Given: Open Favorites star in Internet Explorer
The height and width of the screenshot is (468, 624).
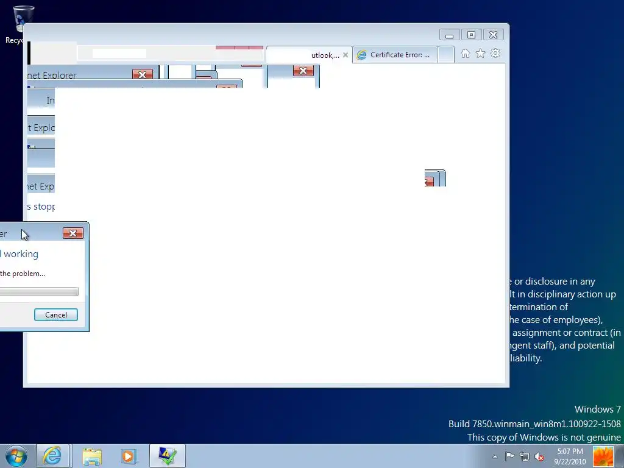Looking at the screenshot, I should click(480, 54).
